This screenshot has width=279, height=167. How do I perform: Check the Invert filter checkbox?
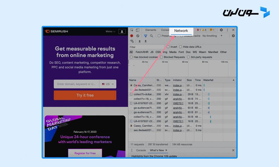point(168,47)
